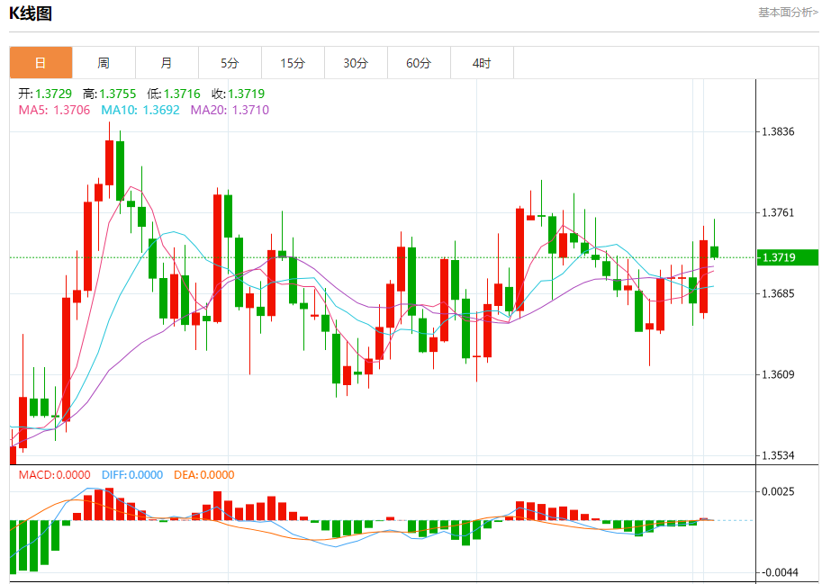Switch to the 周 weekly tab

(x=104, y=63)
